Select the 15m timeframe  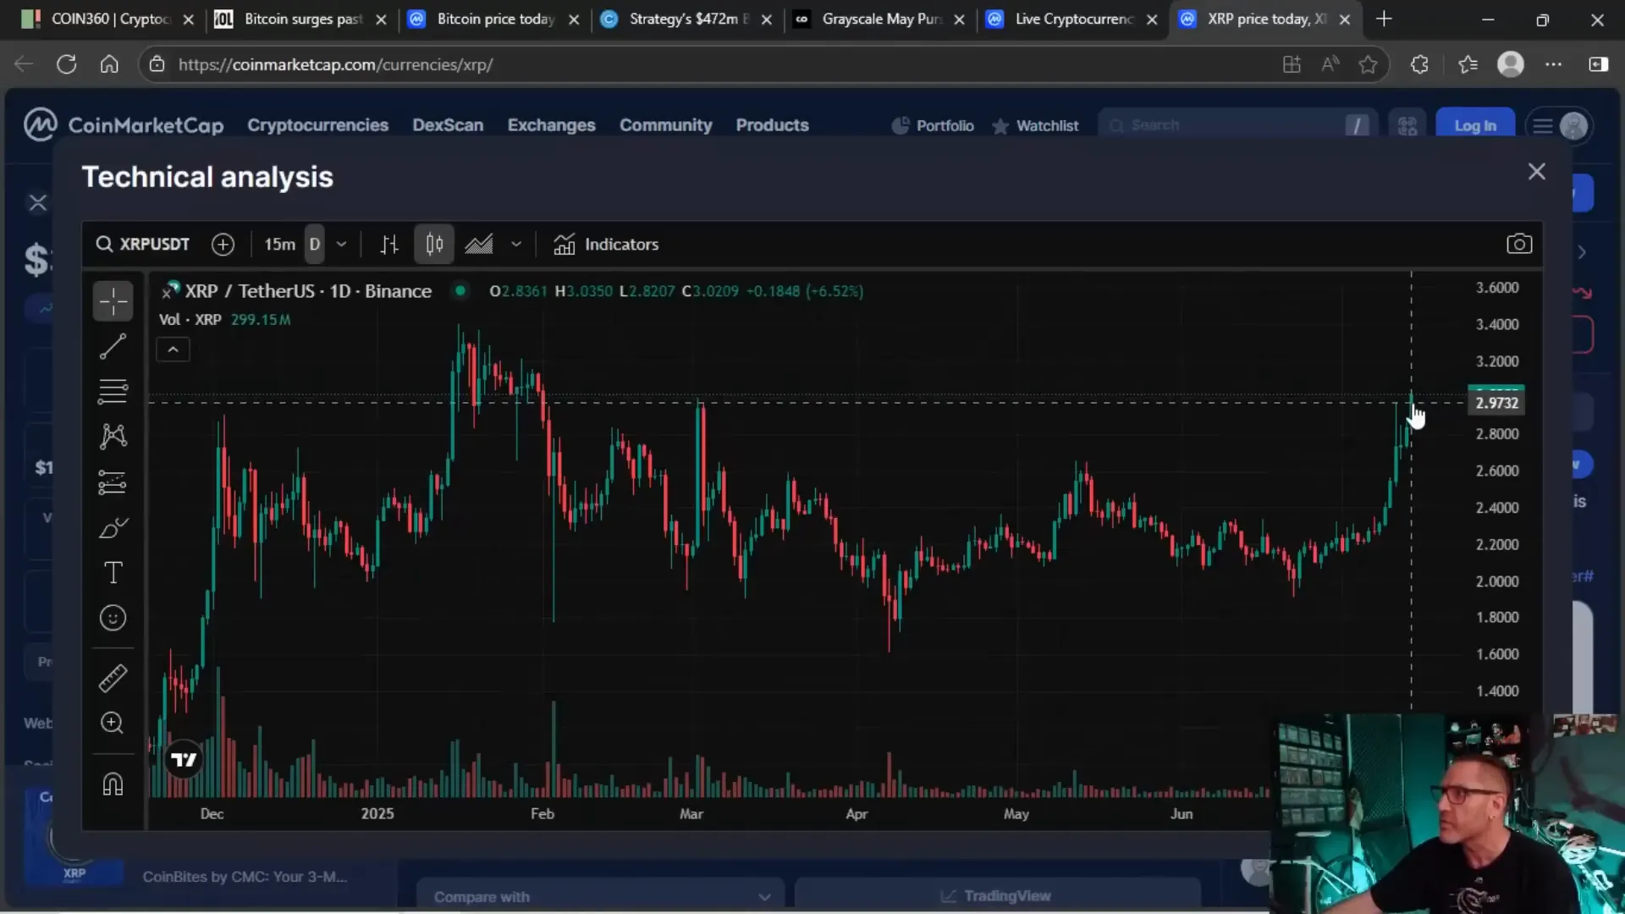(x=279, y=245)
